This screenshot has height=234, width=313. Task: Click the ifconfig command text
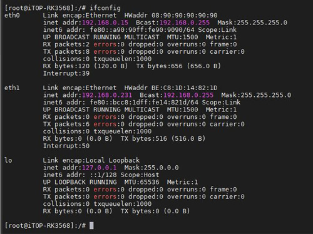pos(105,8)
